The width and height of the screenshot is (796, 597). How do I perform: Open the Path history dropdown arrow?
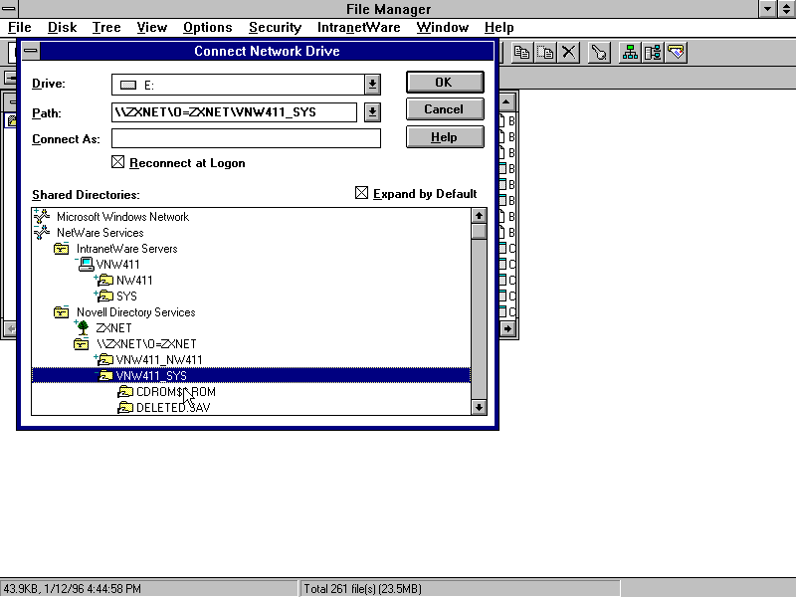[x=372, y=112]
